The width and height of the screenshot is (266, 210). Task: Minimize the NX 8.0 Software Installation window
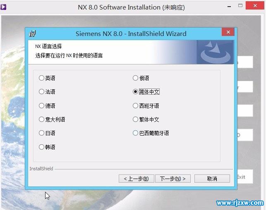(x=229, y=7)
